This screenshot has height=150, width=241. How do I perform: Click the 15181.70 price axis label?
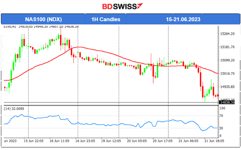click(x=227, y=47)
